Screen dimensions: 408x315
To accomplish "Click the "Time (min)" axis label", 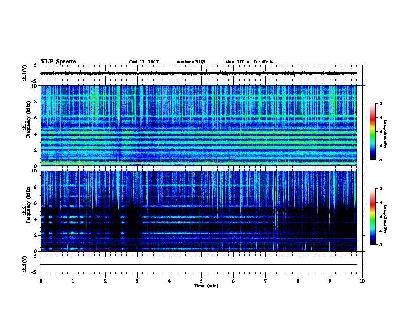I will [206, 286].
